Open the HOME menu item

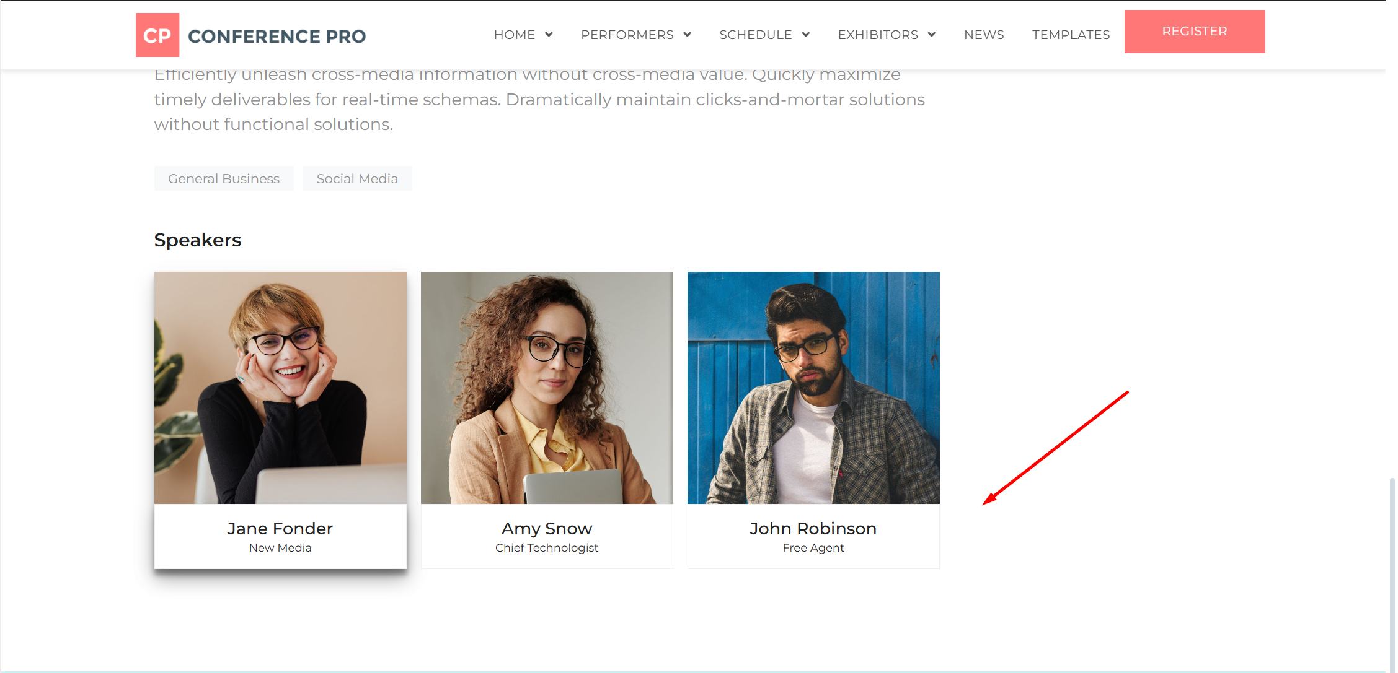pos(514,35)
